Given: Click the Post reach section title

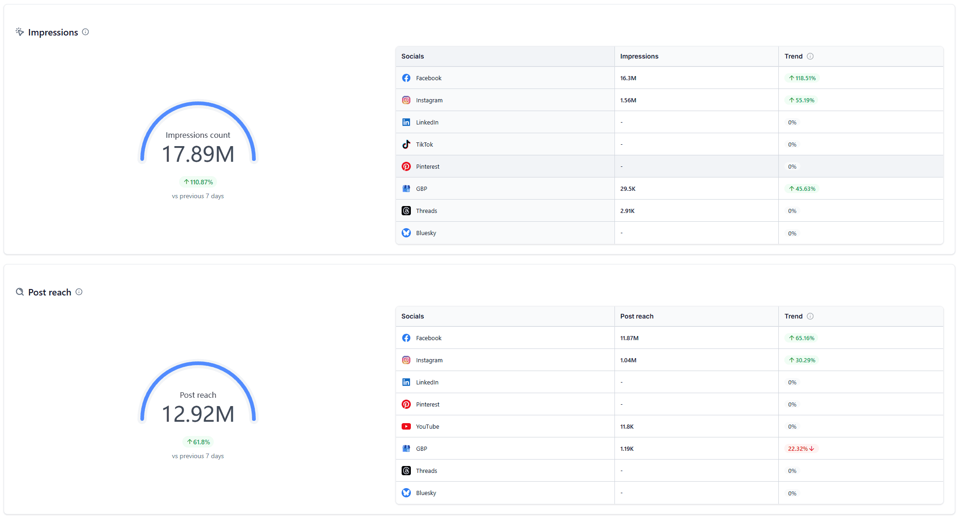Looking at the screenshot, I should [x=49, y=292].
